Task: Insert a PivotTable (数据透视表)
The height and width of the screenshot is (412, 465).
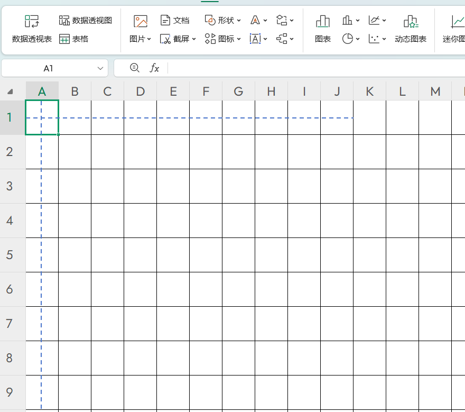Action: pos(32,29)
